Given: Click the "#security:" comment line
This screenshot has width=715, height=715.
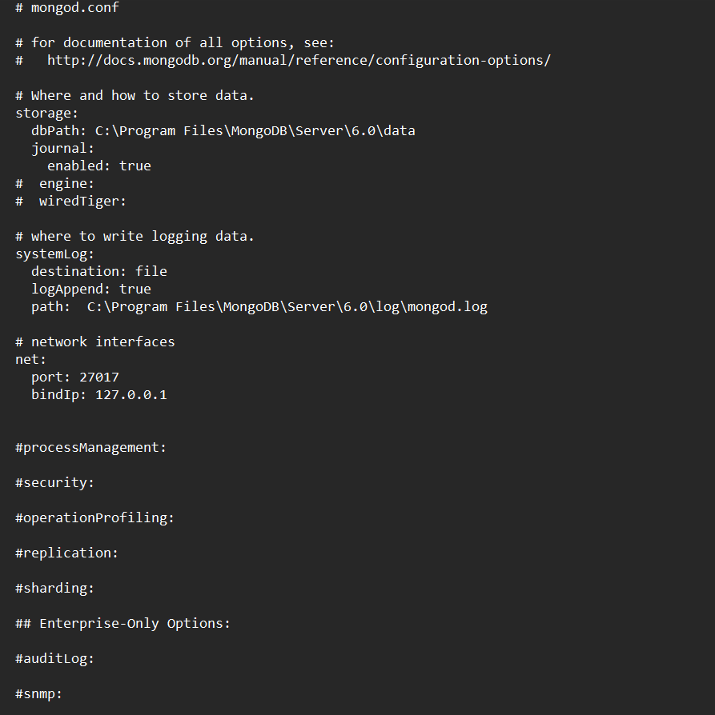Looking at the screenshot, I should pyautogui.click(x=54, y=482).
